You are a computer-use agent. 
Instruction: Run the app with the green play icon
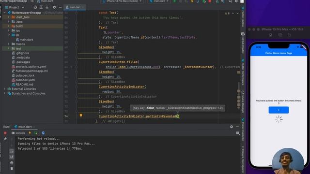174,1
